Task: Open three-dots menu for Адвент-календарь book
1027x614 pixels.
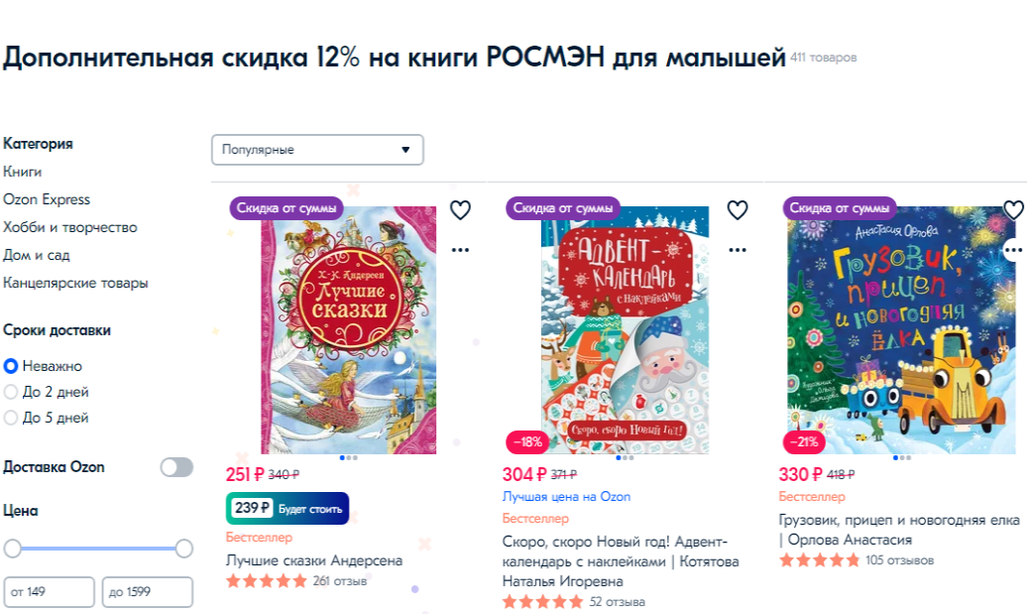Action: [738, 250]
